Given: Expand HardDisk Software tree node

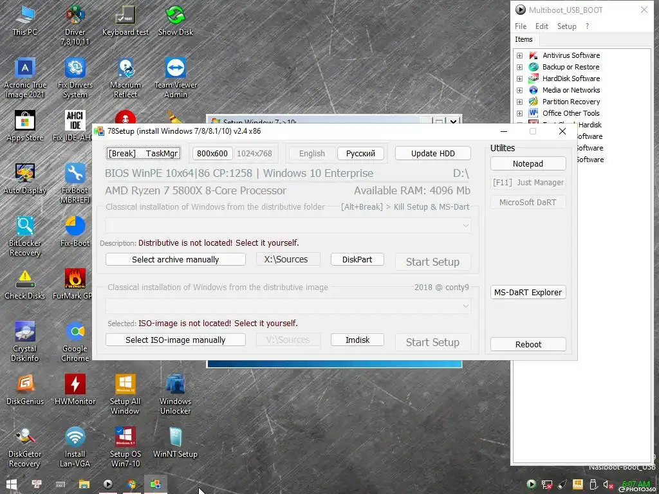Looking at the screenshot, I should tap(519, 78).
